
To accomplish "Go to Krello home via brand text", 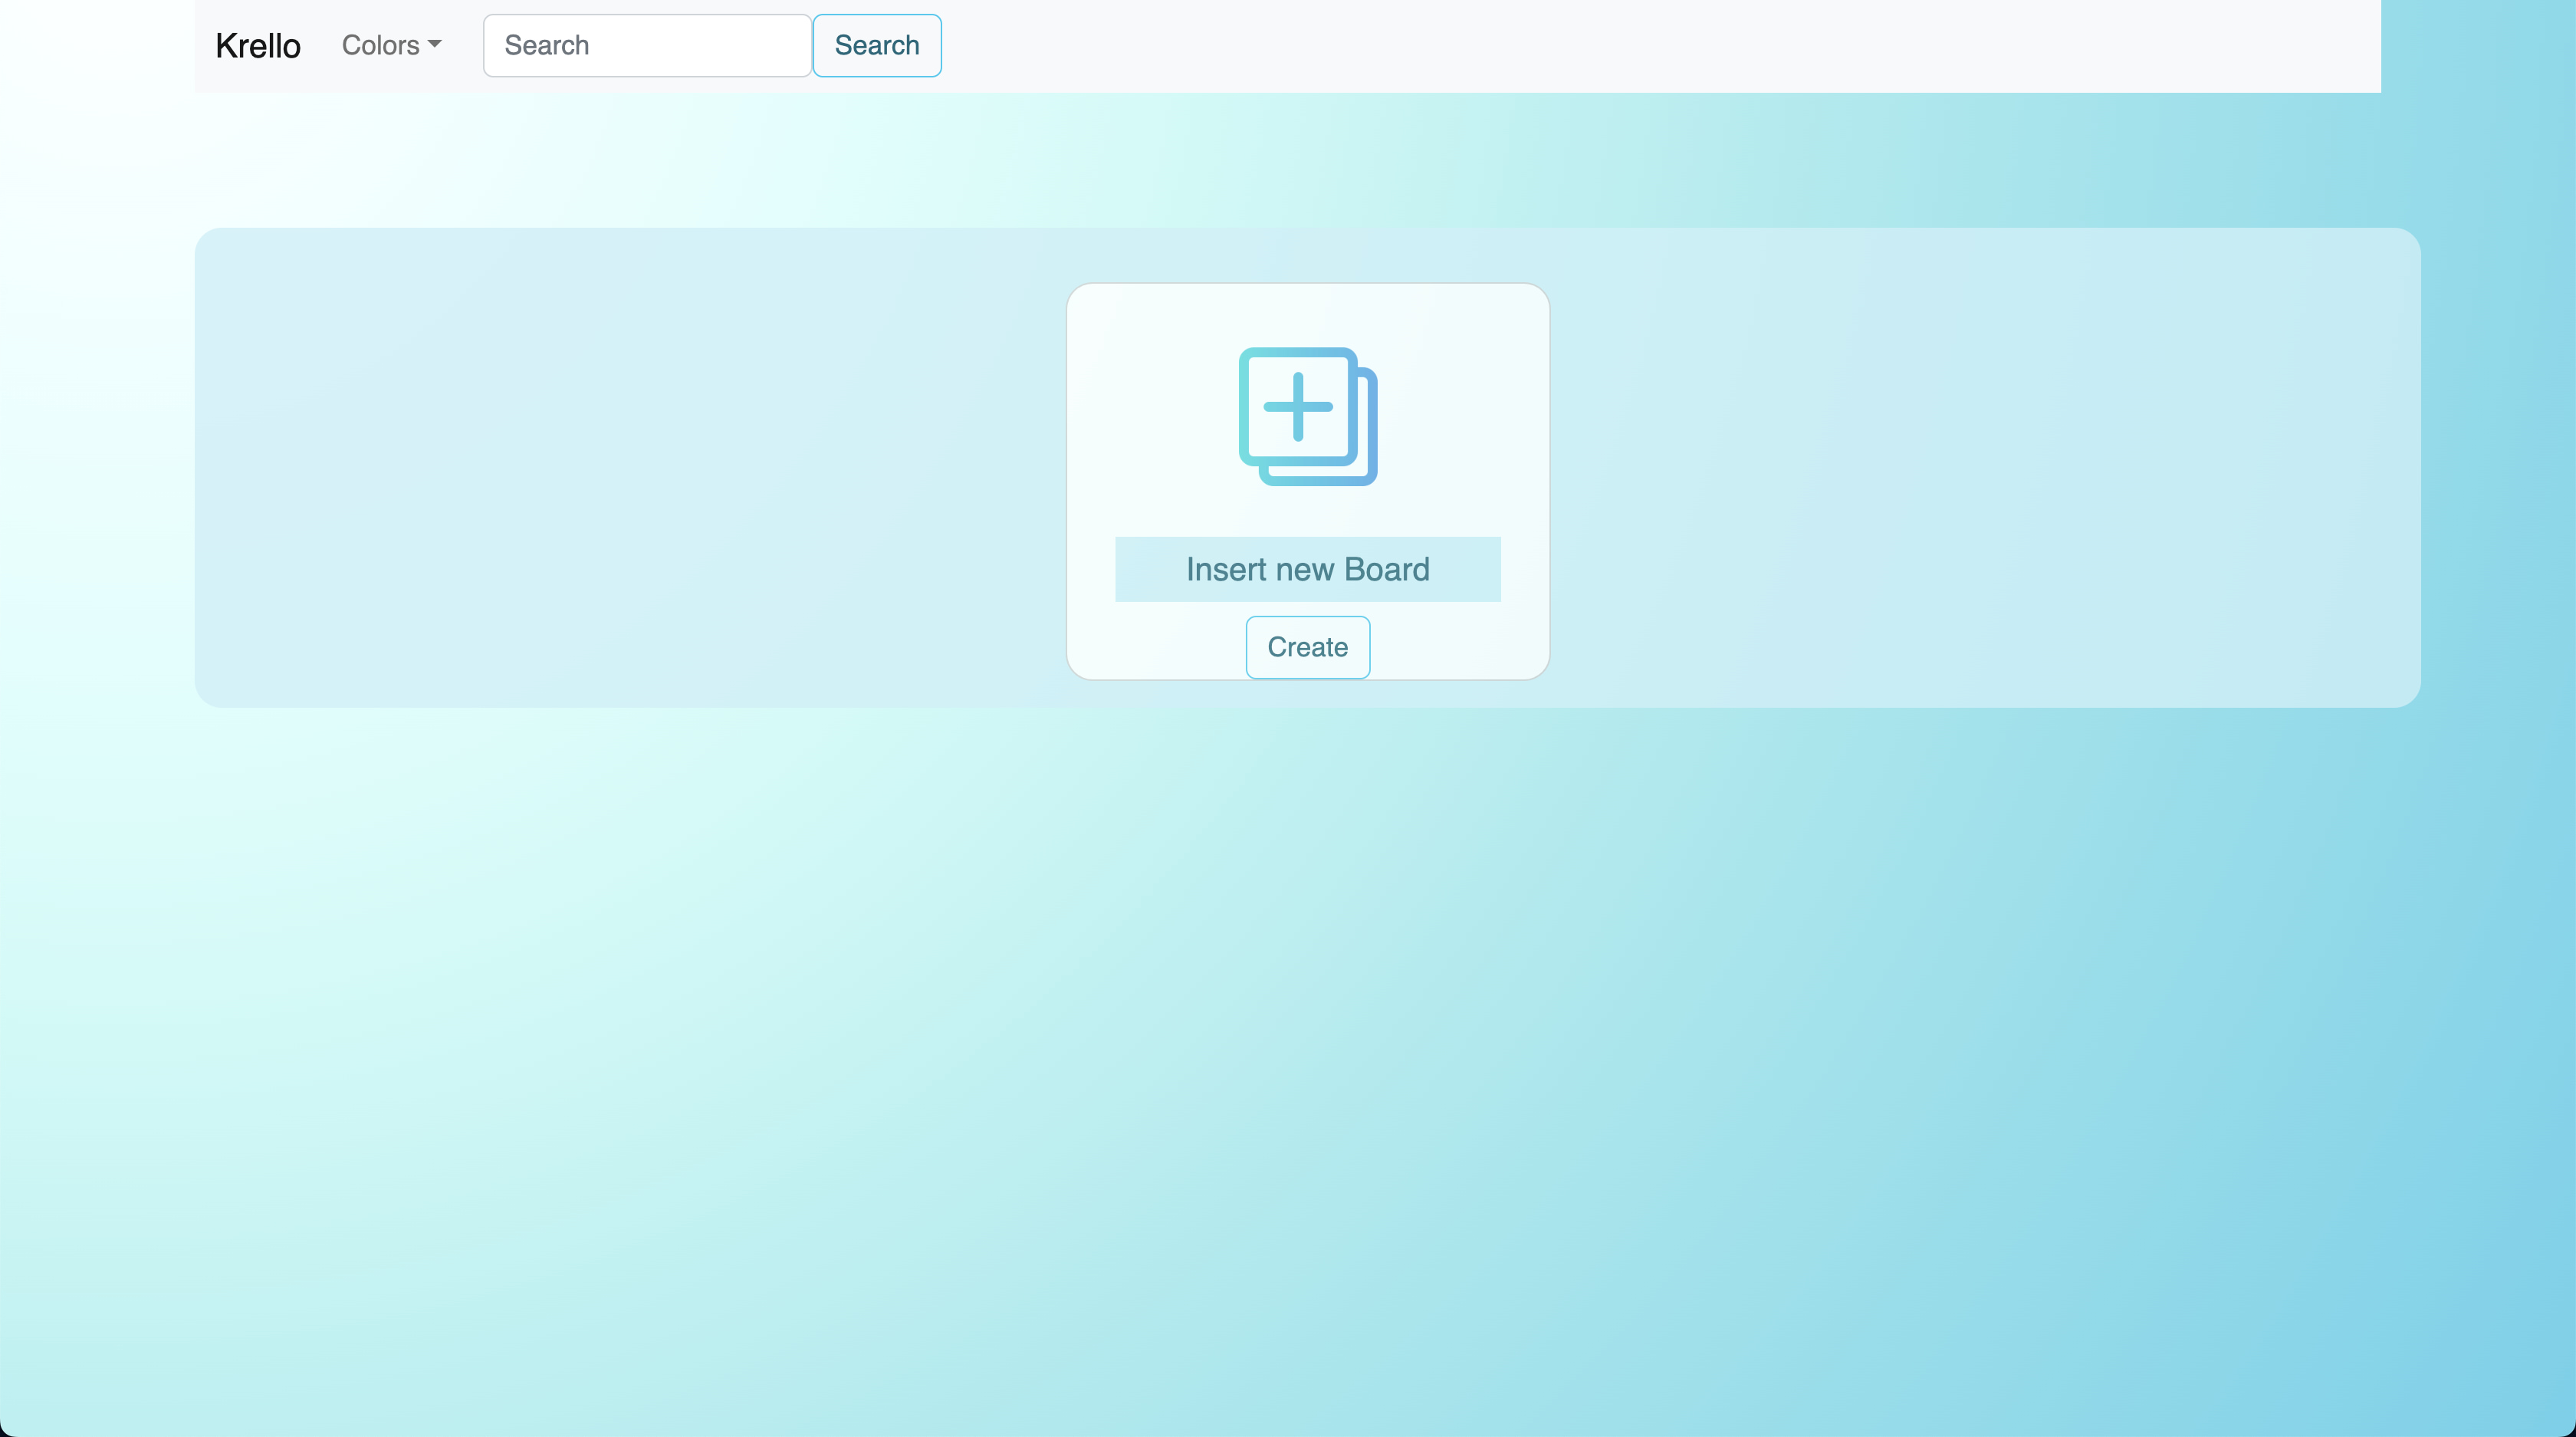I will 258,46.
